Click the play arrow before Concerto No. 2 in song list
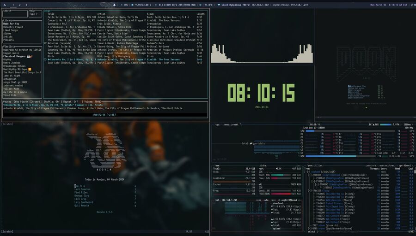The height and width of the screenshot is (236, 416). [x=49, y=59]
